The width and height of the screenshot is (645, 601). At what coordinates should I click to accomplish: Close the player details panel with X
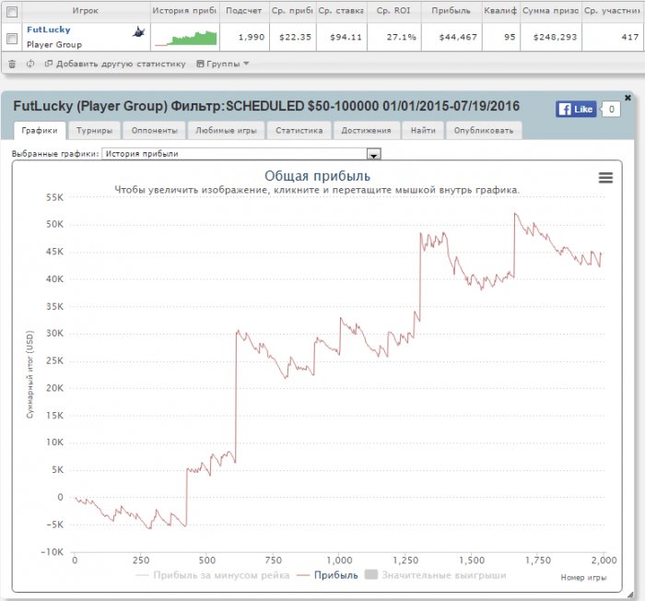627,98
